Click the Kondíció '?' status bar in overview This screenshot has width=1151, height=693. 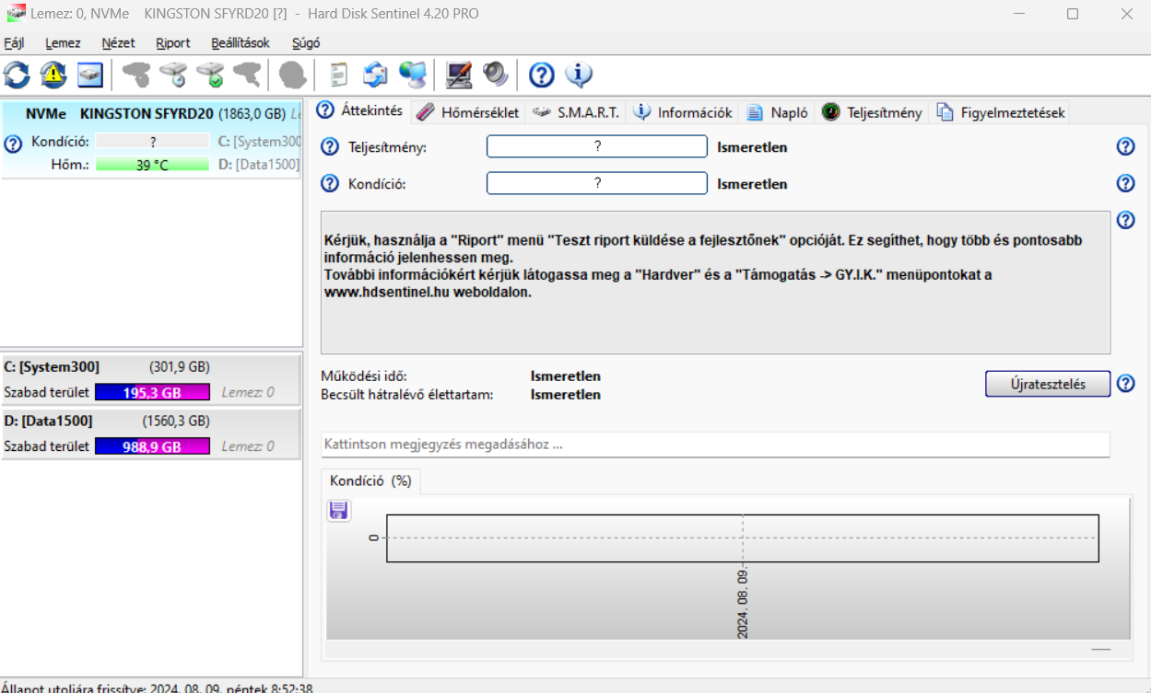[597, 183]
